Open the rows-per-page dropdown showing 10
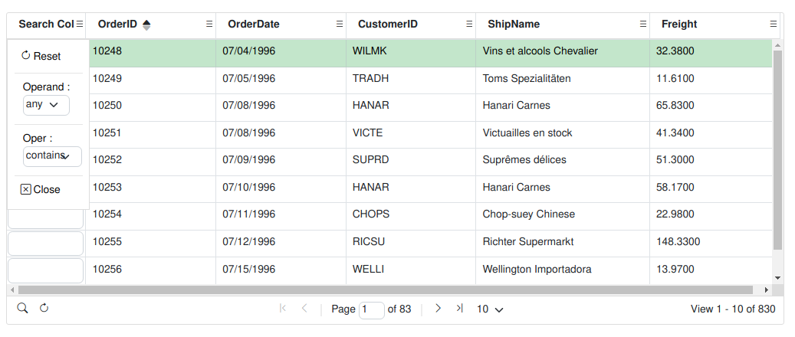Screen dimensions: 795x337 [x=490, y=309]
